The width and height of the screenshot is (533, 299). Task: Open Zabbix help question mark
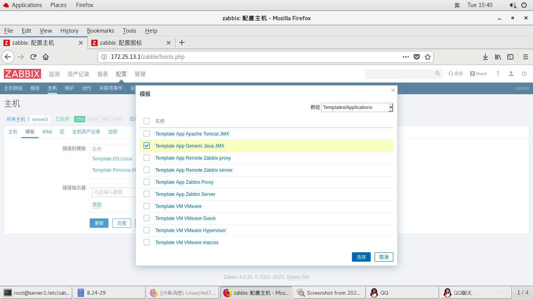click(497, 74)
